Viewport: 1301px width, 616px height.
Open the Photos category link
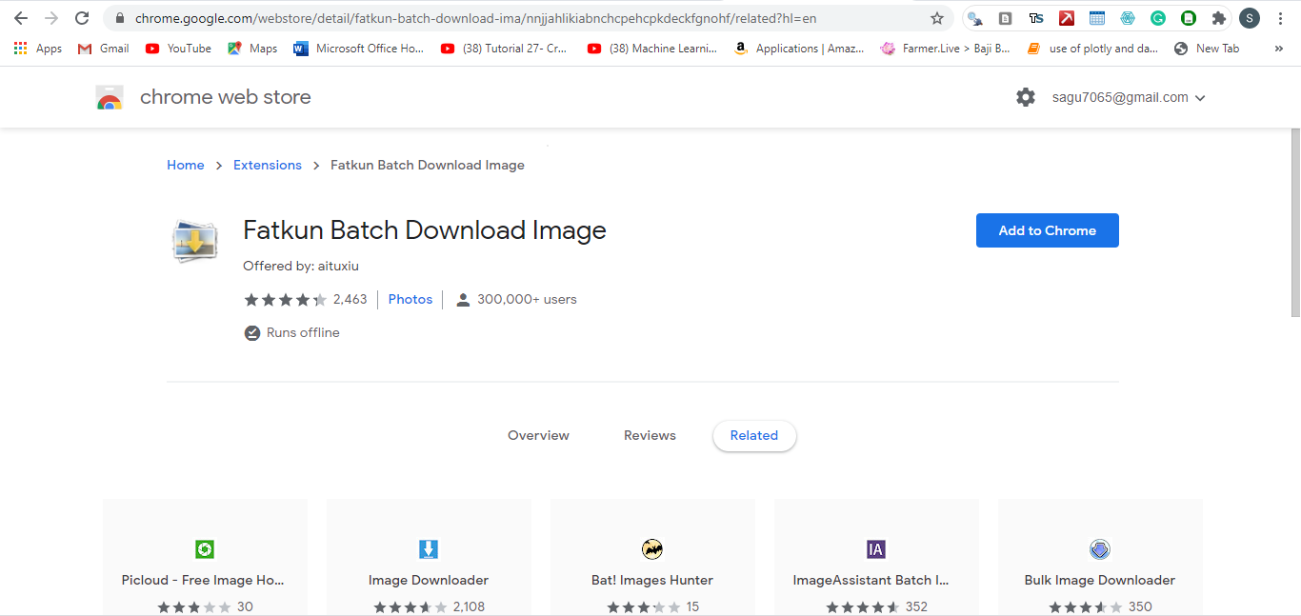(x=410, y=299)
